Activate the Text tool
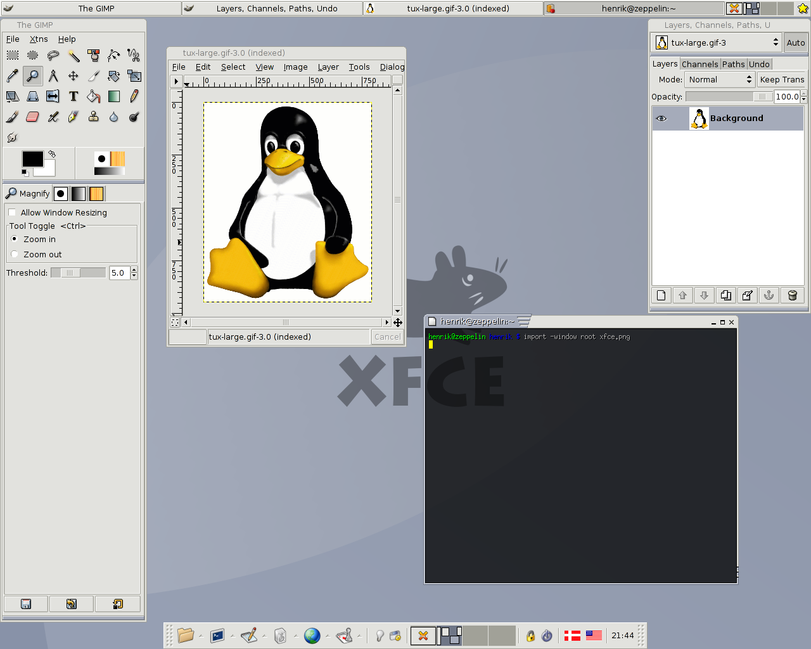 pyautogui.click(x=73, y=96)
